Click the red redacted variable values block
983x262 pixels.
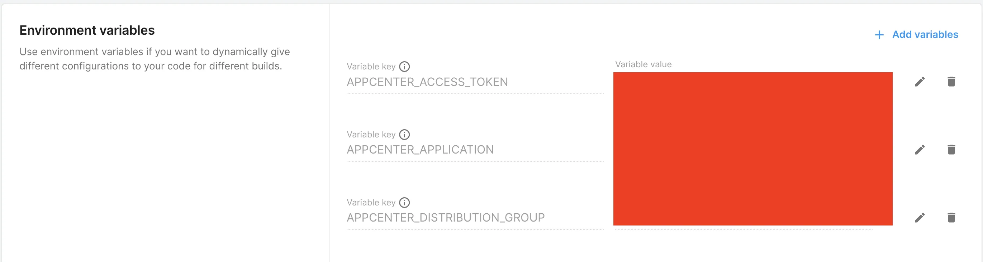click(752, 149)
